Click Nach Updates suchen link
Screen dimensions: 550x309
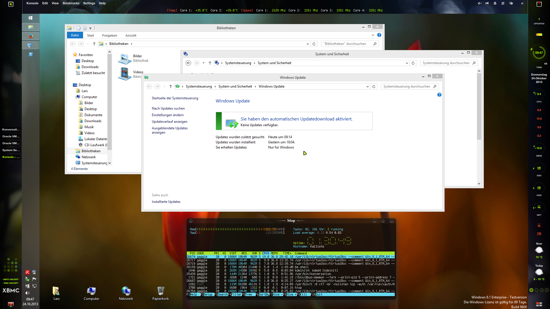[x=168, y=109]
